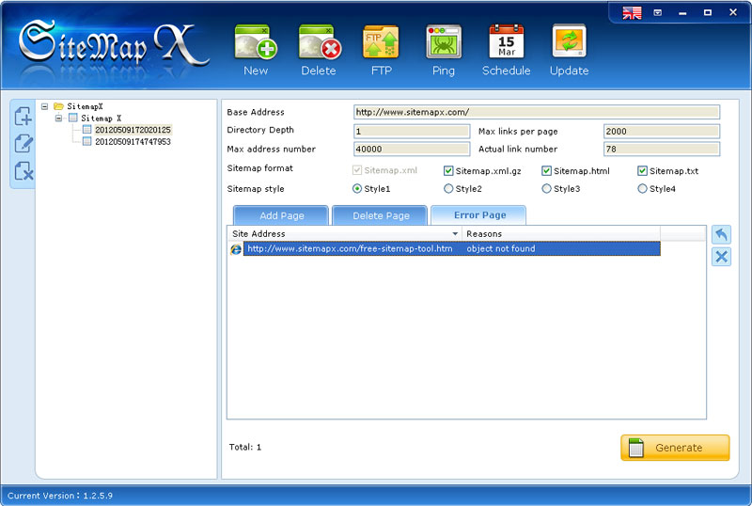Viewport: 752px width, 506px height.
Task: Open the FTP upload tool
Action: [x=381, y=42]
